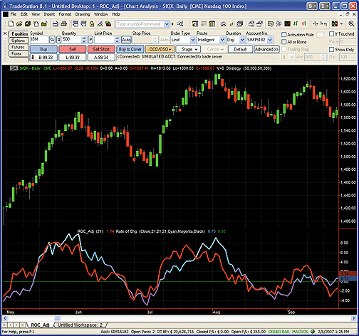This screenshot has height=336, width=359.
Task: Open the Format menu
Action: 65,14
